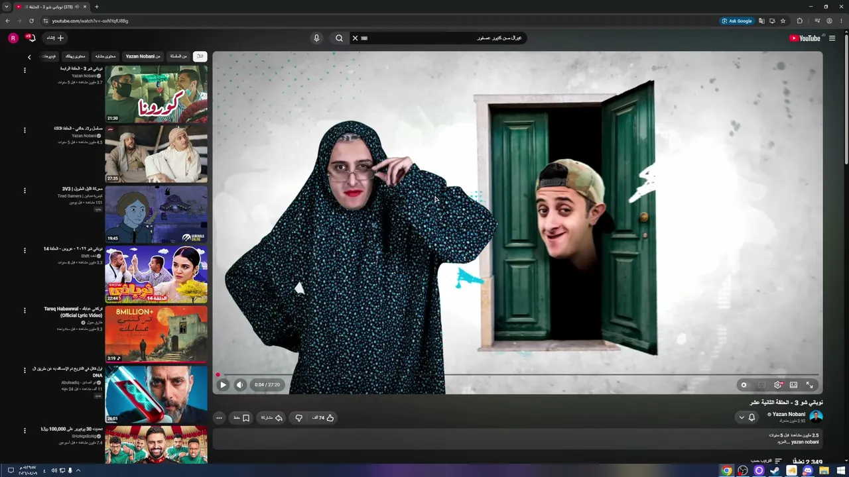Open the account avatar R menu
This screenshot has height=477, width=849.
(x=13, y=38)
